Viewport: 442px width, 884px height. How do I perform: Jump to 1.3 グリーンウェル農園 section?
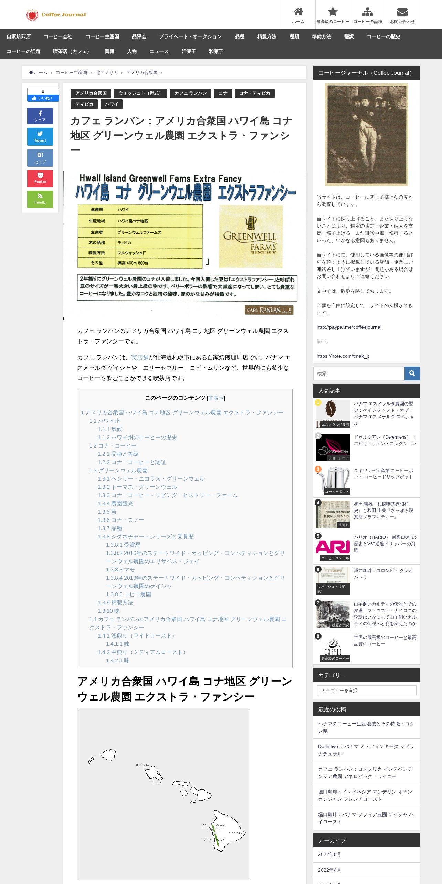tap(118, 471)
